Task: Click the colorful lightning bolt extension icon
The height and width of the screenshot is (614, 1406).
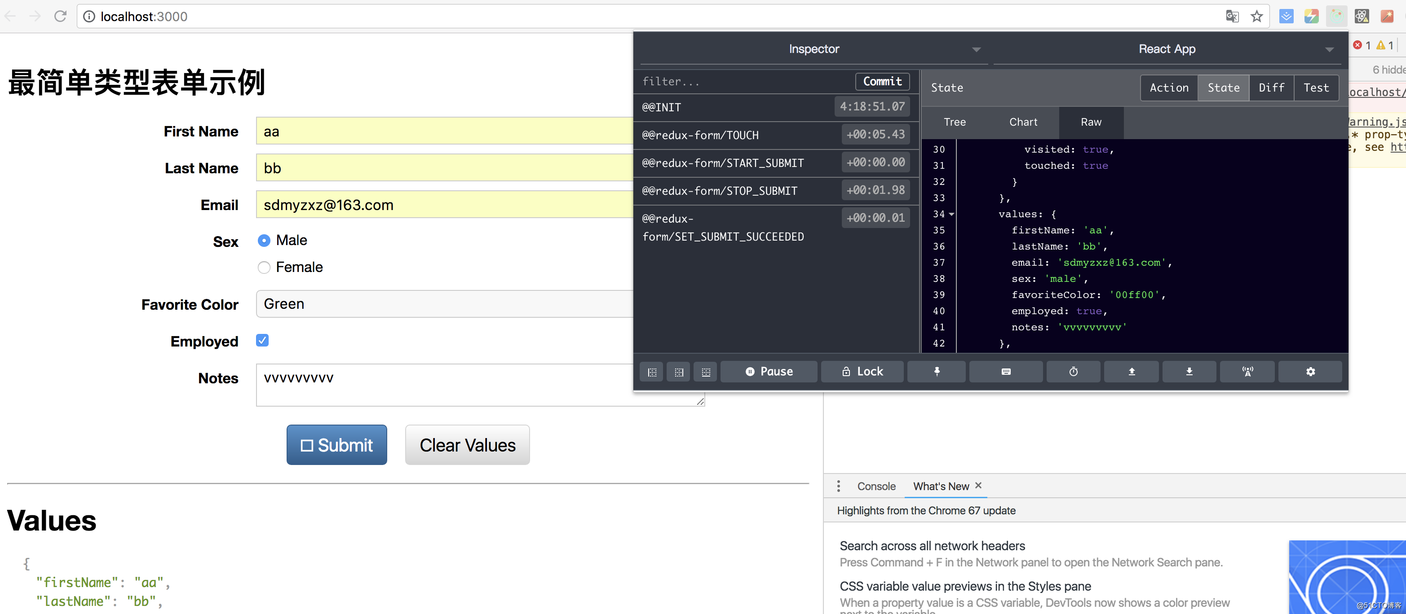Action: (x=1311, y=16)
